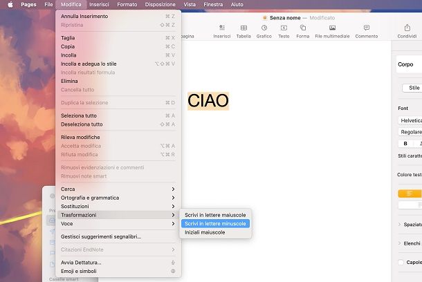Expand the Spaziatura section
422x282 pixels.
tap(400, 224)
